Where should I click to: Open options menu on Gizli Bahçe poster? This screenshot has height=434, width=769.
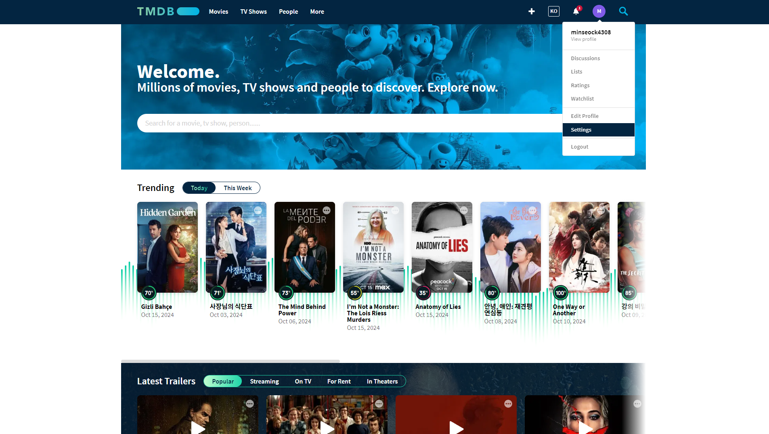click(x=189, y=210)
